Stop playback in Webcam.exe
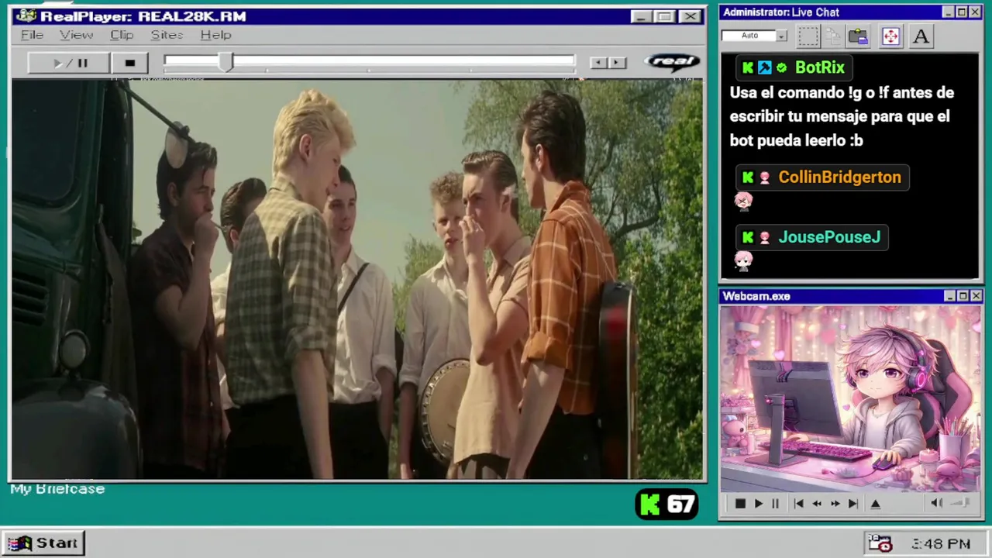Screen dimensions: 992x558 [740, 504]
